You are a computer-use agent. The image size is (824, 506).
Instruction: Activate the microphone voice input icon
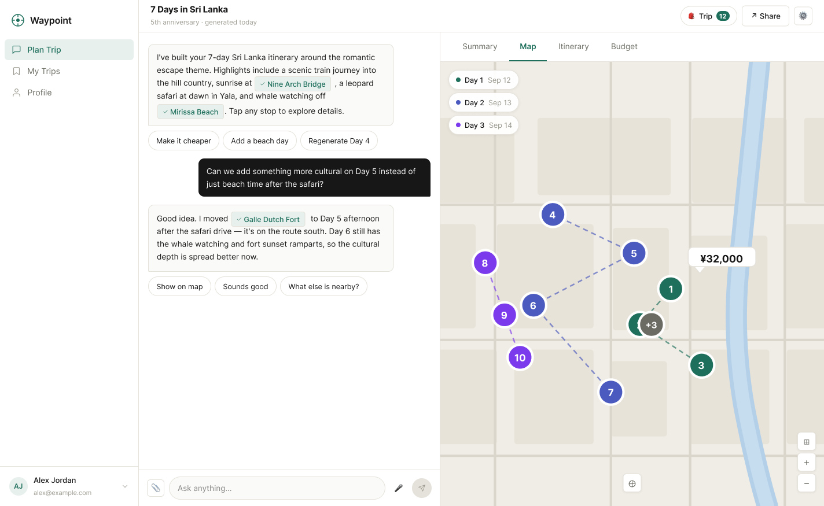coord(399,488)
